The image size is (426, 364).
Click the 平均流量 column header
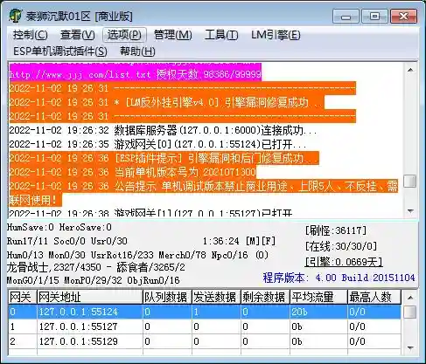(x=318, y=297)
